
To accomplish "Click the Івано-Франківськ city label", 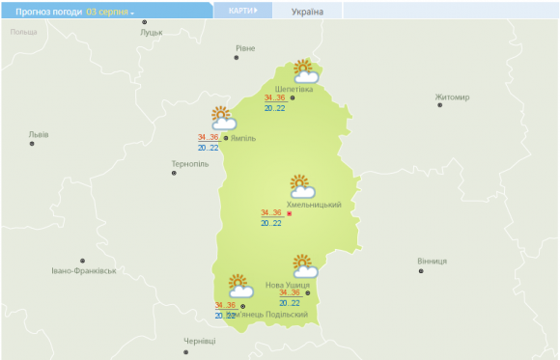I will (x=84, y=270).
